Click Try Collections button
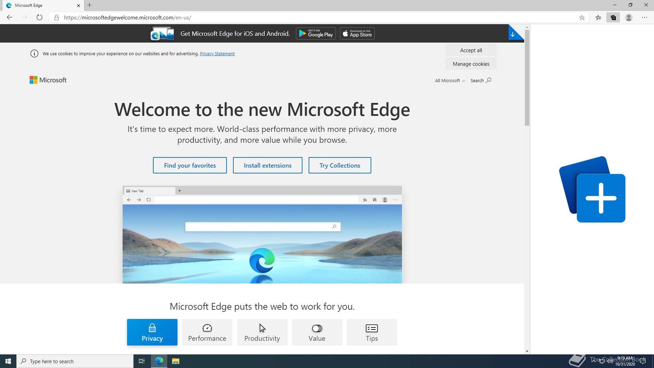 point(340,165)
